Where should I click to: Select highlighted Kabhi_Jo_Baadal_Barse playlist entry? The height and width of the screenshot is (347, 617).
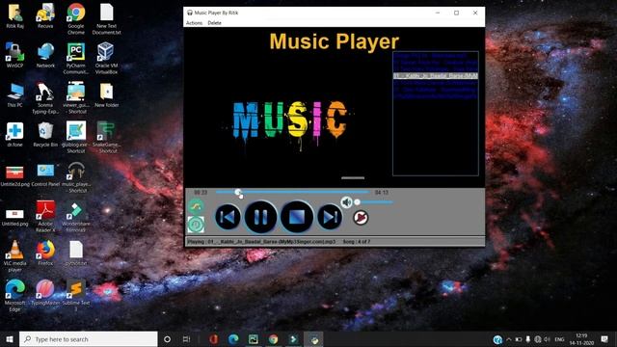436,75
